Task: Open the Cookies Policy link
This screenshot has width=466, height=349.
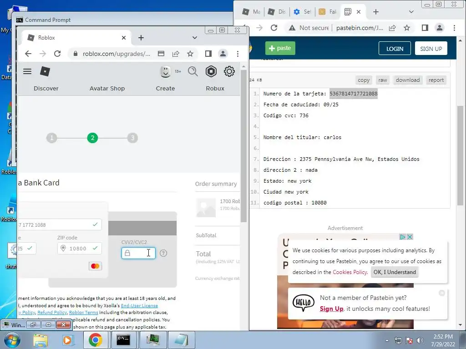Action: [x=350, y=272]
